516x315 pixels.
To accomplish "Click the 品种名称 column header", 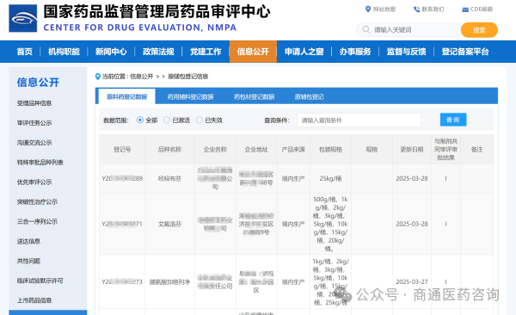I will click(x=169, y=150).
